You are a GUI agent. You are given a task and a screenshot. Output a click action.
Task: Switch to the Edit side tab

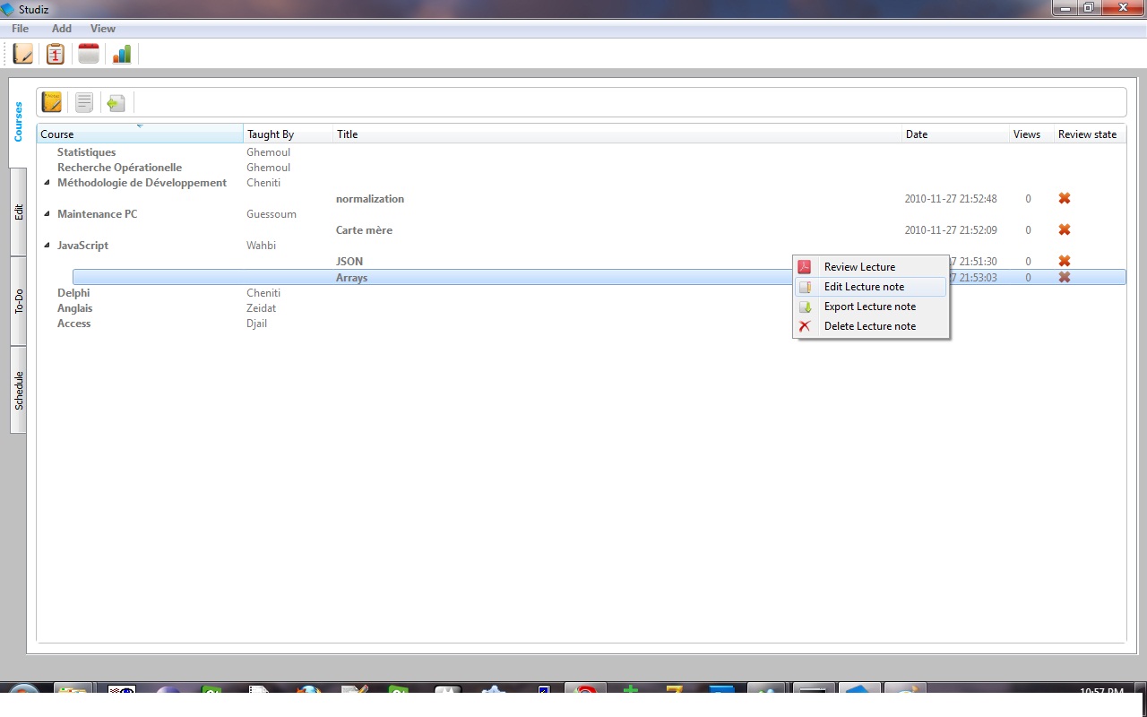pyautogui.click(x=18, y=212)
